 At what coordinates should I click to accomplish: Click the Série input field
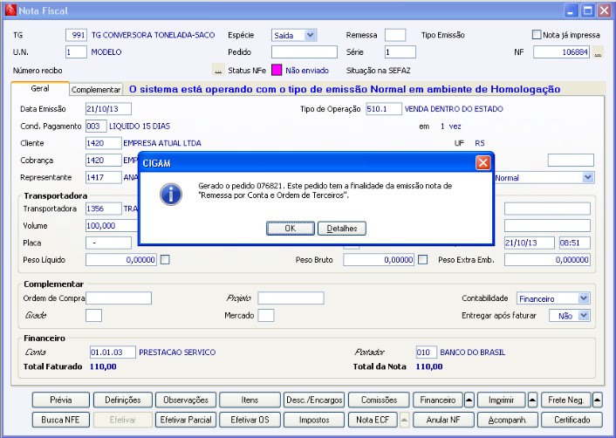click(x=400, y=51)
